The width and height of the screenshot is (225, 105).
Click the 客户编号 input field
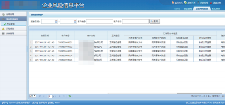99,22
